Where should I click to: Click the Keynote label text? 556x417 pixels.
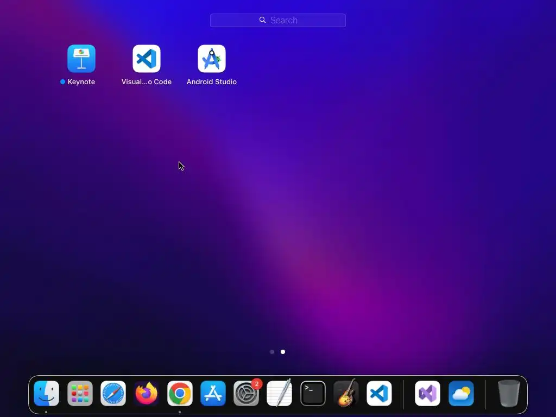pyautogui.click(x=81, y=82)
